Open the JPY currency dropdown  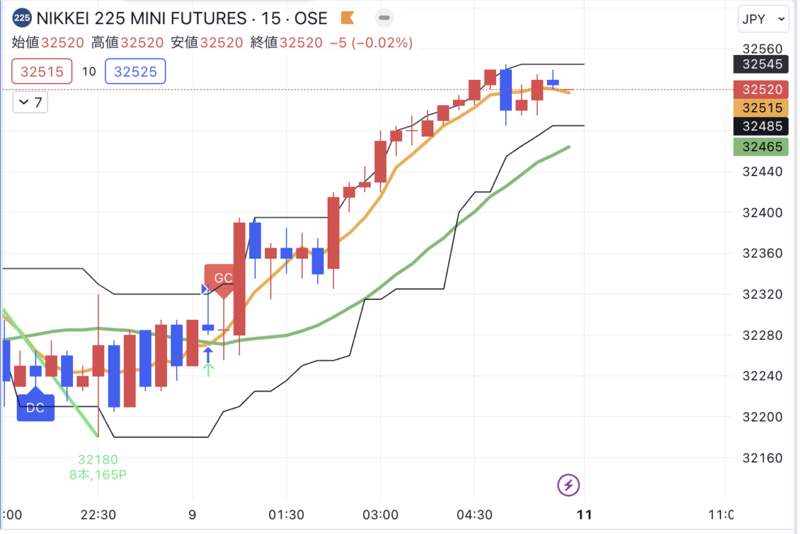point(763,19)
